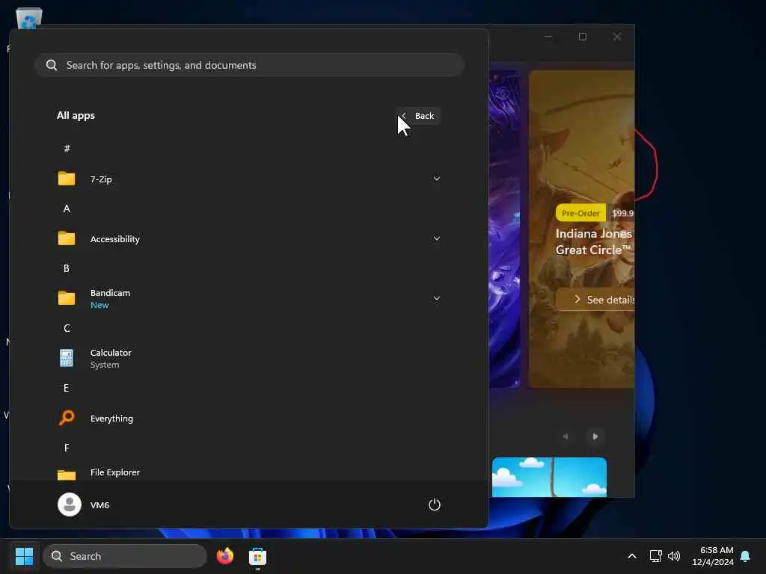Open the sky-themed thumbnail in Store
766x574 pixels.
point(549,478)
